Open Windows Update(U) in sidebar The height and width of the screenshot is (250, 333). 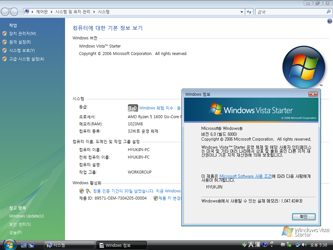[x=26, y=216]
